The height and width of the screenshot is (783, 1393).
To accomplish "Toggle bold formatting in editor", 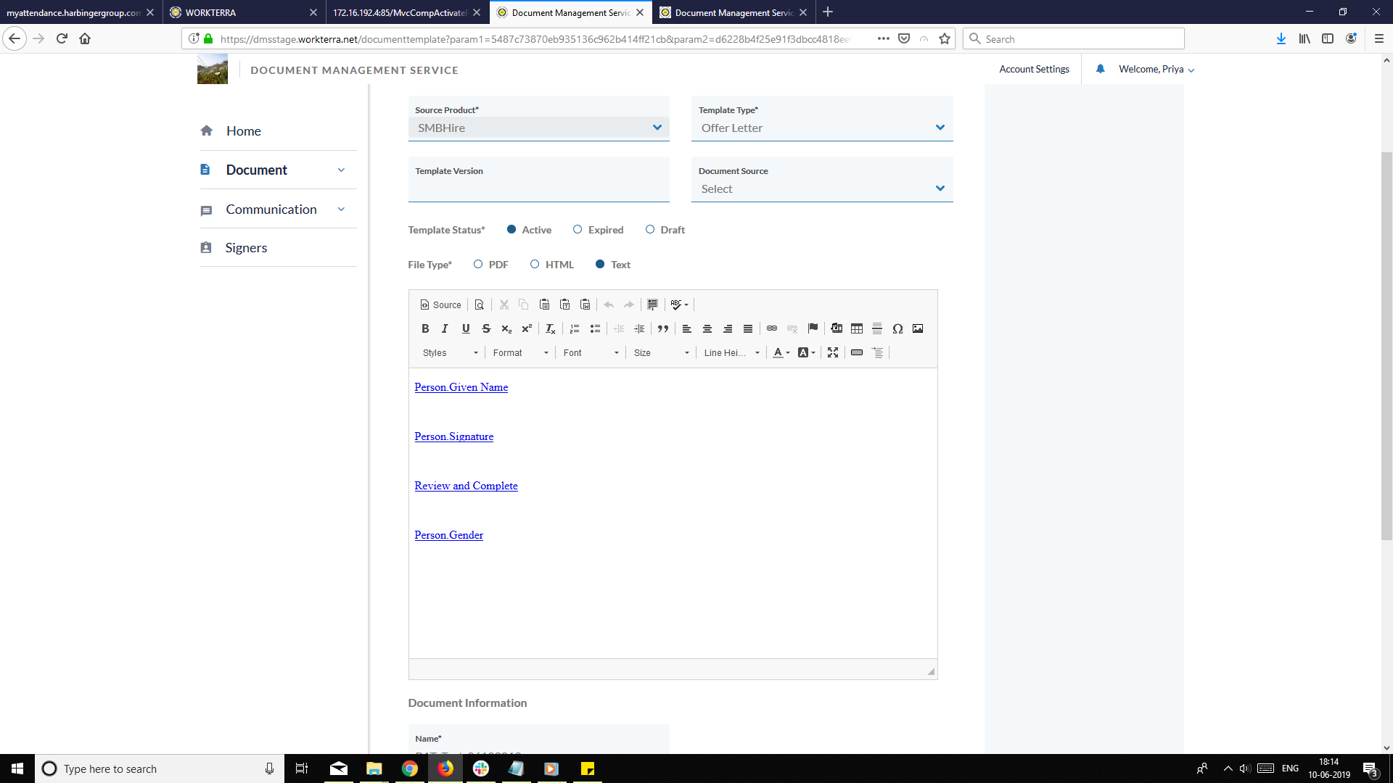I will (x=425, y=328).
